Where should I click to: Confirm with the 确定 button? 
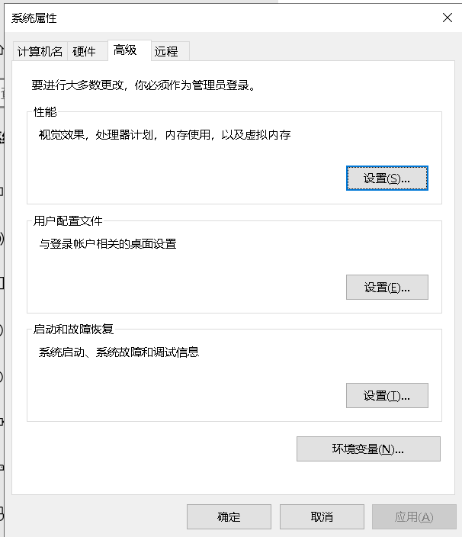229,516
